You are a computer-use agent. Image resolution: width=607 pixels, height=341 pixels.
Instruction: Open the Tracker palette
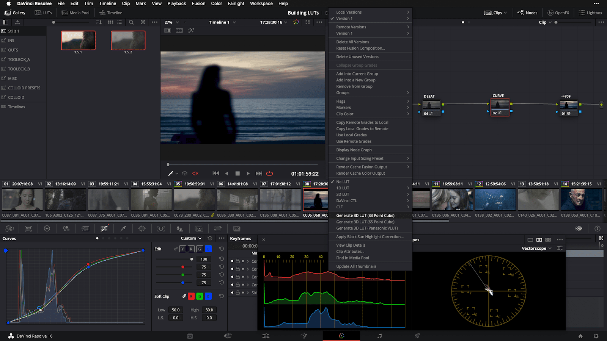[161, 228]
